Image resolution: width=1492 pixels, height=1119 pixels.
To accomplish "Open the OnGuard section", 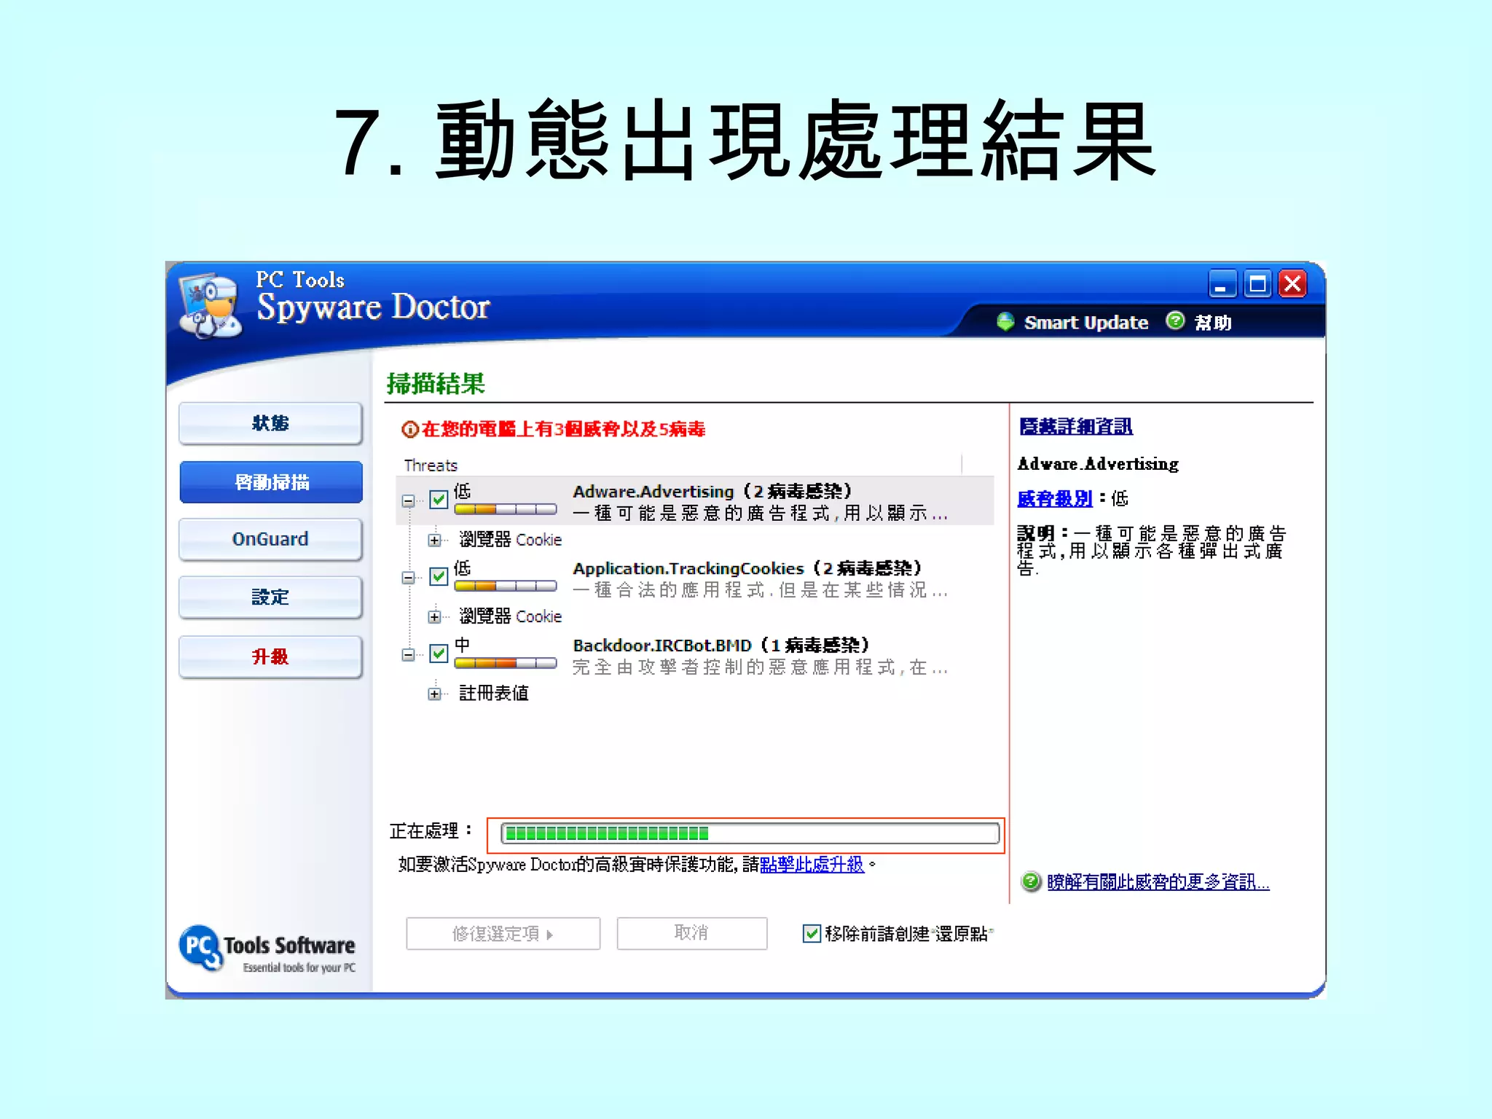I will pos(270,539).
